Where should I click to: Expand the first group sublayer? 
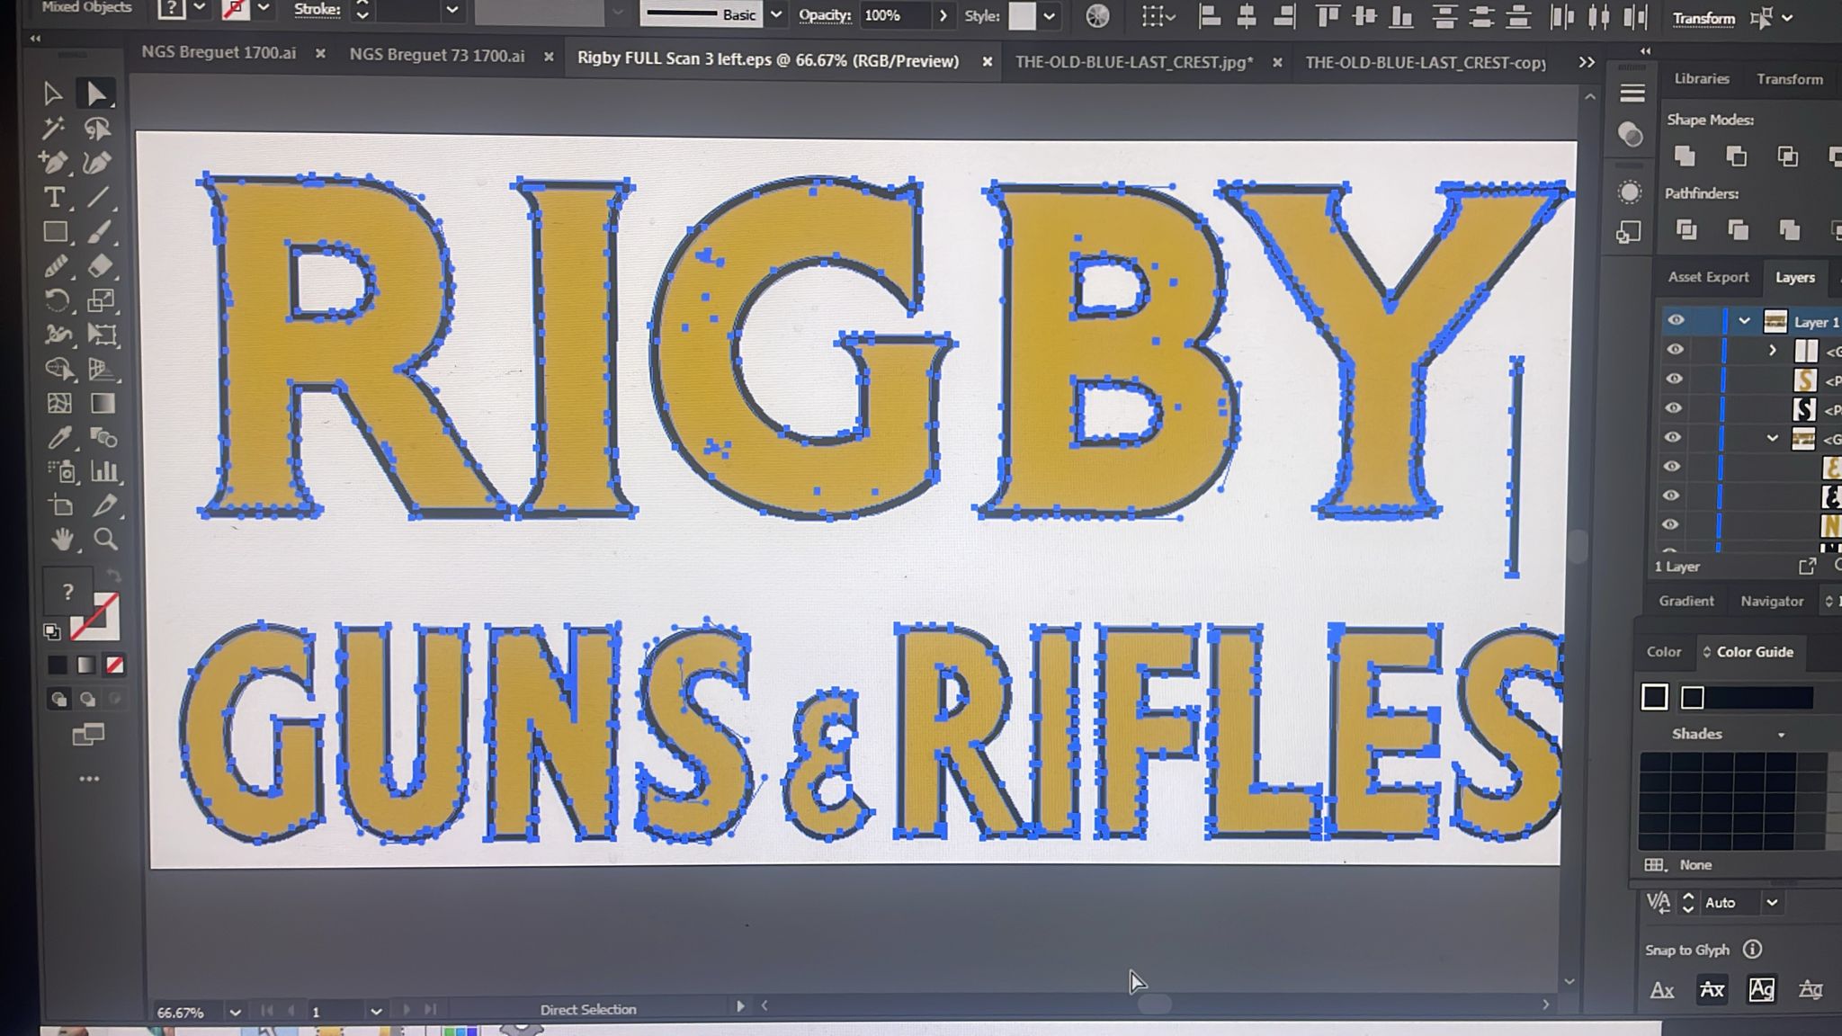pyautogui.click(x=1771, y=350)
